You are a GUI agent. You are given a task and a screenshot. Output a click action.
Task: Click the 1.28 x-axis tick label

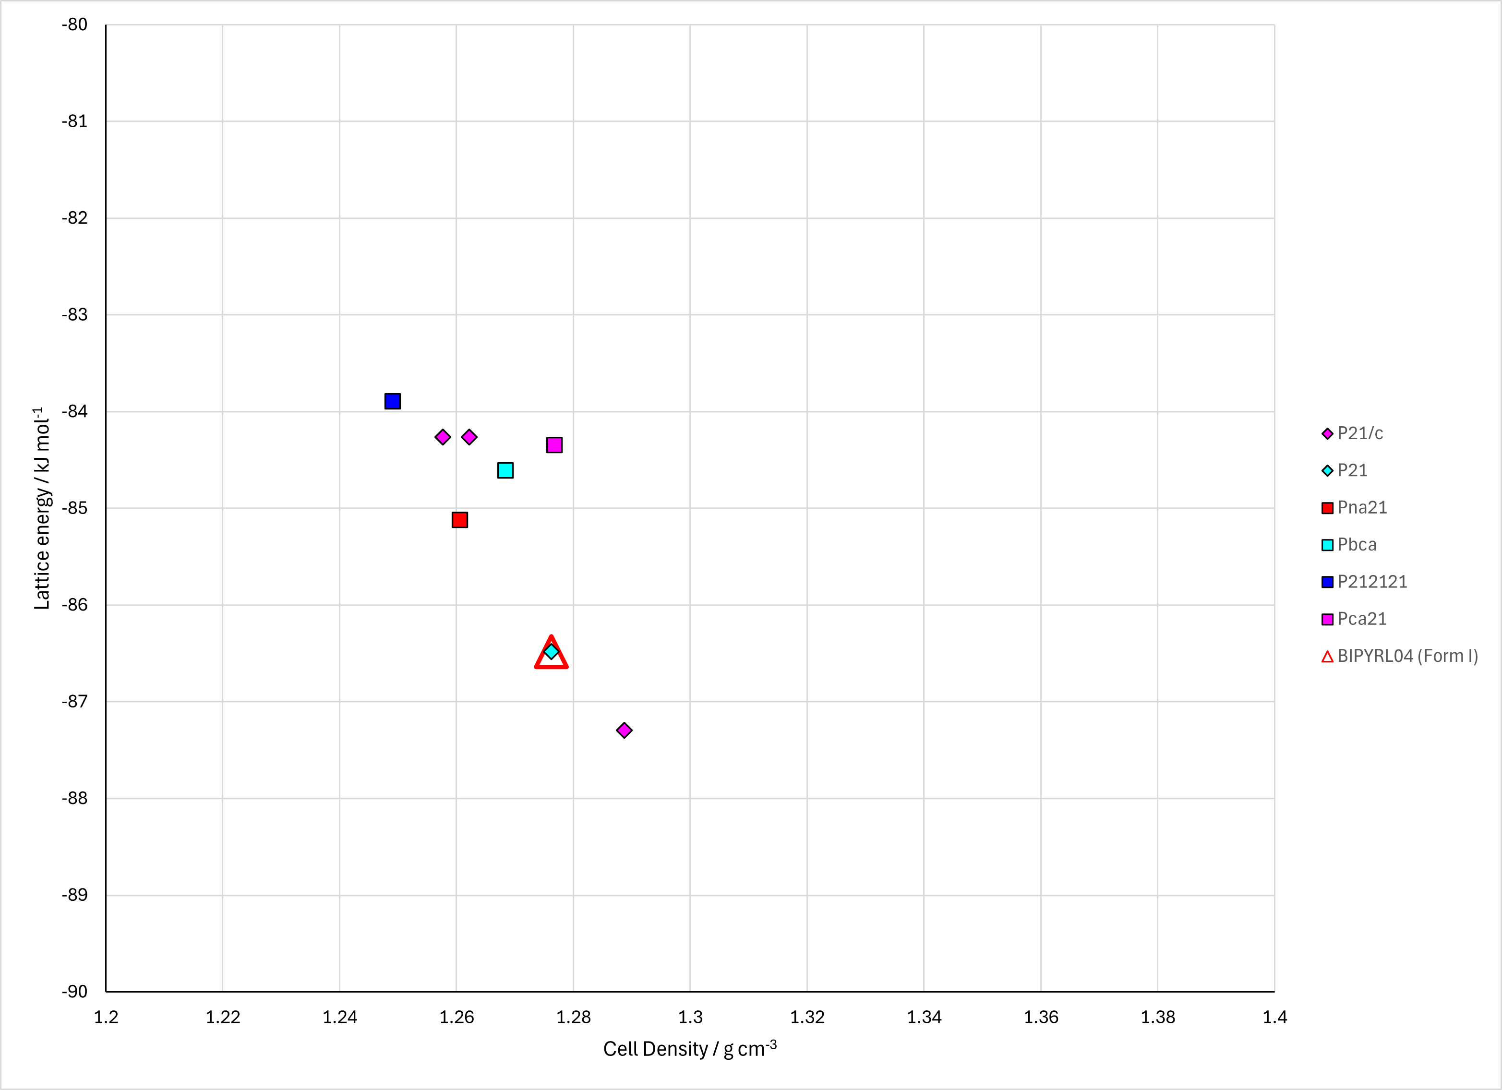coord(574,1017)
